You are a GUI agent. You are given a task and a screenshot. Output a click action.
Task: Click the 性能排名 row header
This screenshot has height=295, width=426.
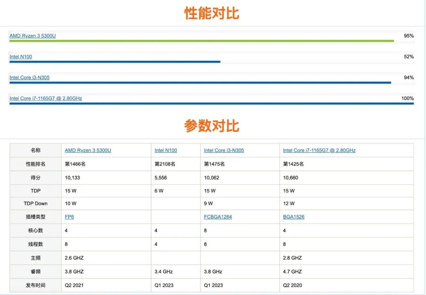coord(35,164)
